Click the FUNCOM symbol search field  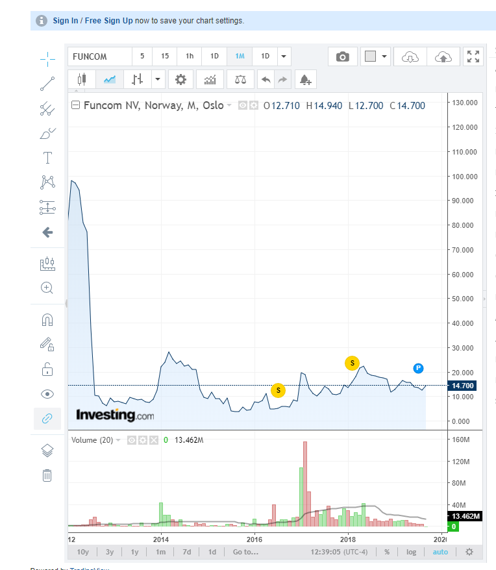pyautogui.click(x=100, y=56)
